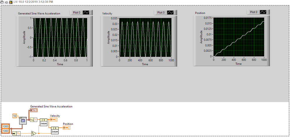Click the Get Waveform Components Y node
The image size is (290, 137).
(x=33, y=120)
